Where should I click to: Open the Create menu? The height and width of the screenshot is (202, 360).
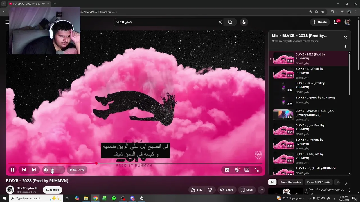(320, 22)
